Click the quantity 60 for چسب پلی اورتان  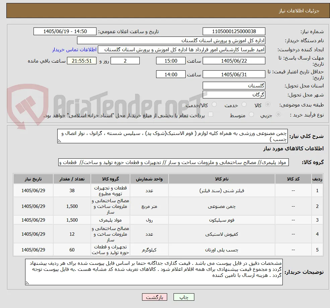tap(72, 250)
